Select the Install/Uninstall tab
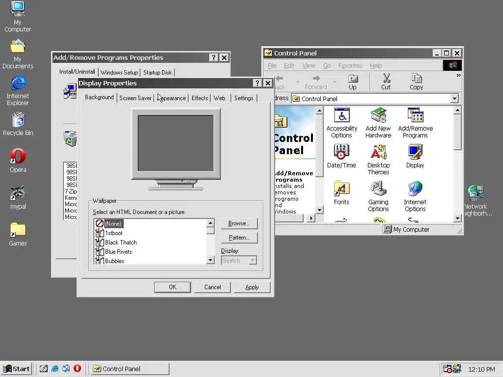The height and width of the screenshot is (377, 503). coord(77,72)
